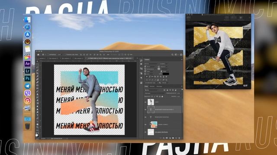Select the Lasso tool in the toolbar
277x155 pixels.
37,67
